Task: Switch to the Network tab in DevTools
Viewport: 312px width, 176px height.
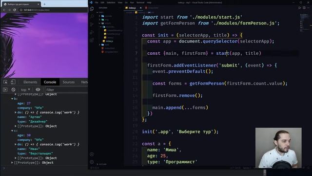Action: tap(84, 82)
